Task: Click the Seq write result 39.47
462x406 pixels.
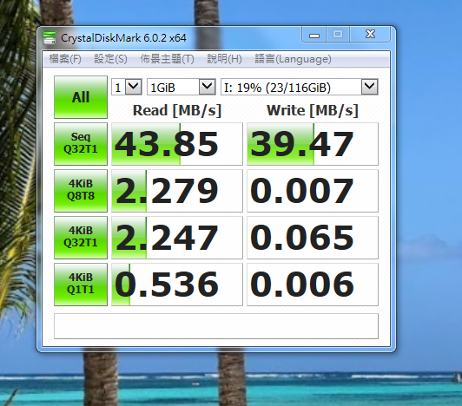Action: (x=313, y=144)
